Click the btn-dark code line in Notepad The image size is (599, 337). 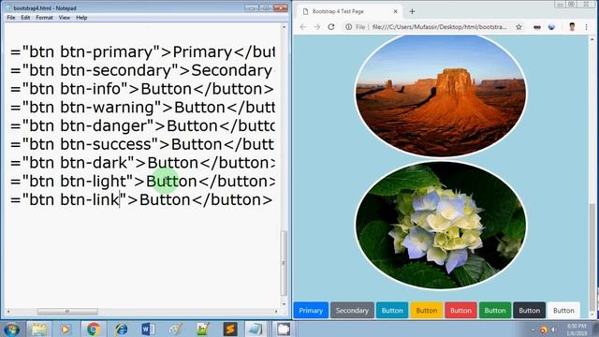[x=142, y=162]
